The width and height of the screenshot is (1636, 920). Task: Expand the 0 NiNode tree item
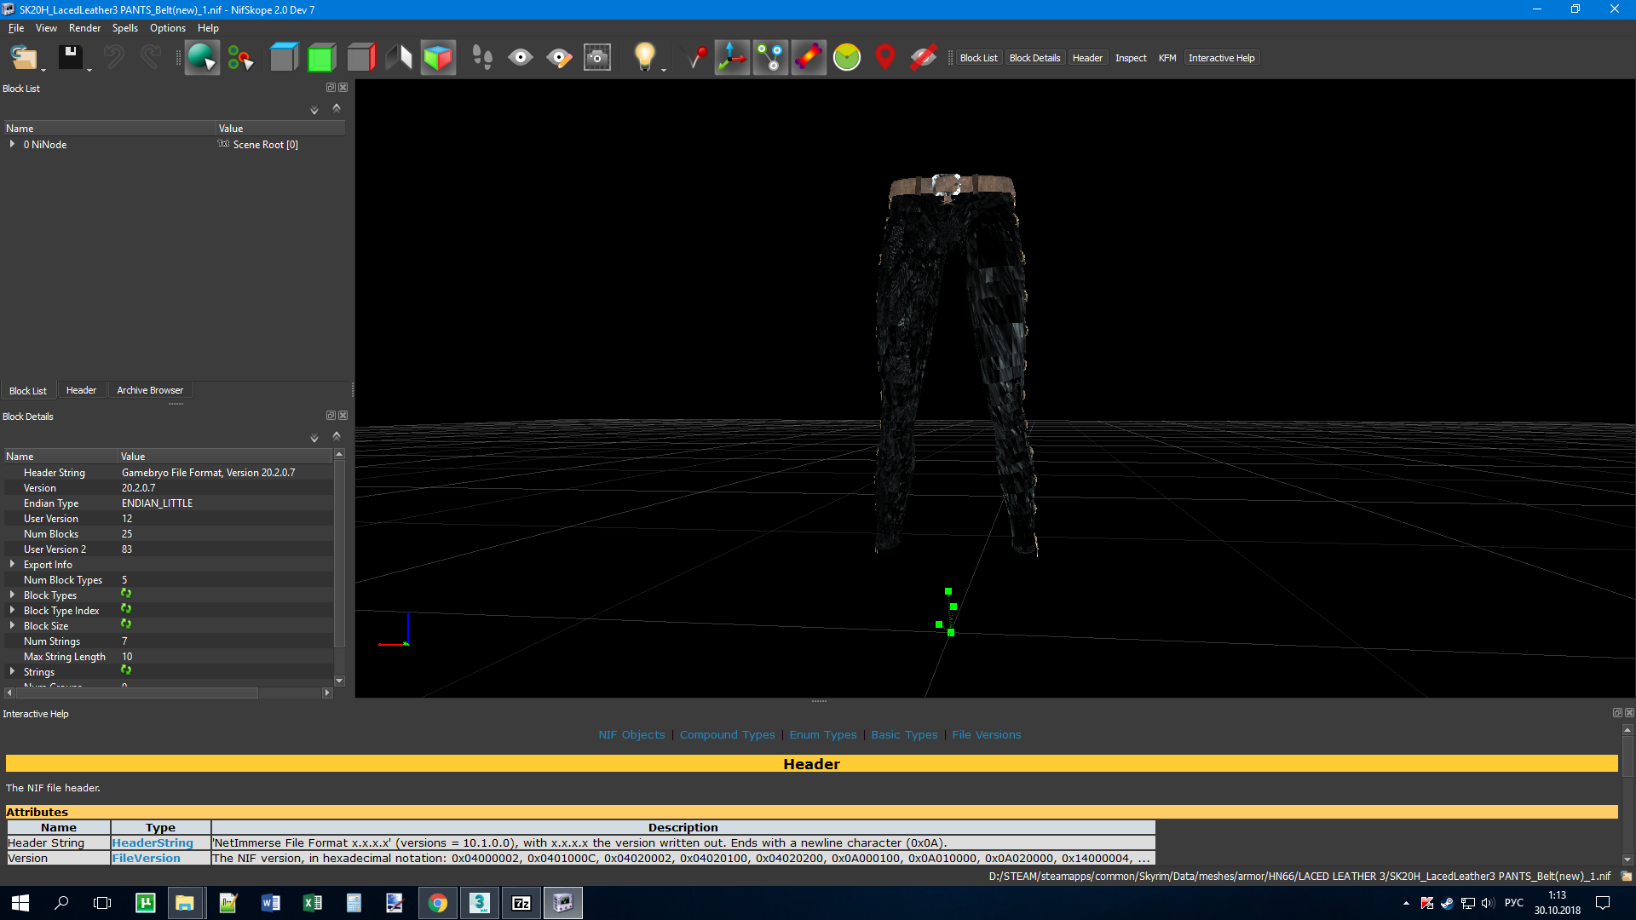point(12,144)
